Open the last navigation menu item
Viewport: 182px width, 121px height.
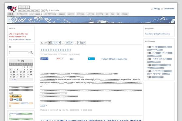[x=125, y=14]
